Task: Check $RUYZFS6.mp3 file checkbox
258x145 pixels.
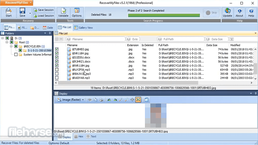Action: (x=57, y=70)
